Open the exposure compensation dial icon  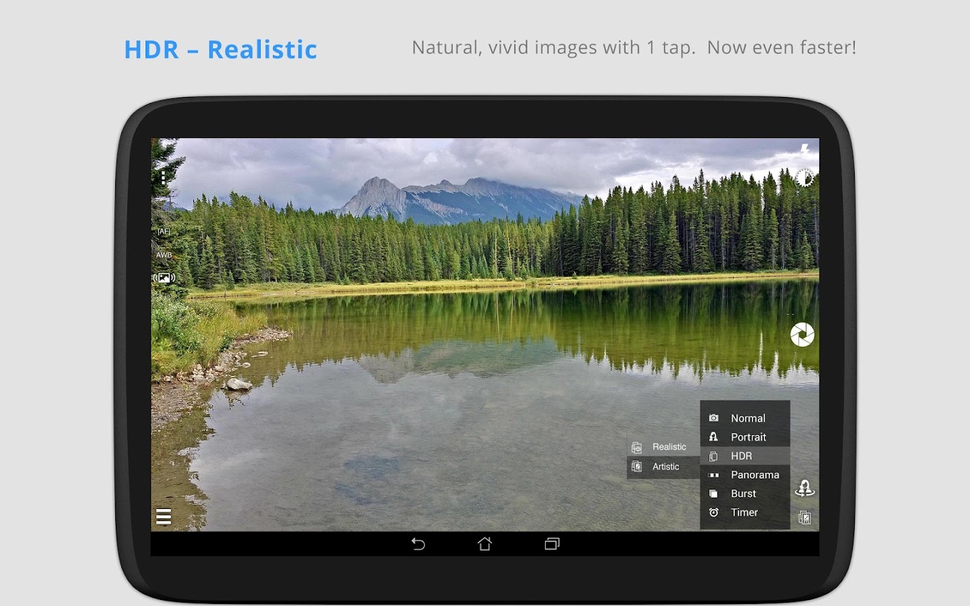point(804,178)
